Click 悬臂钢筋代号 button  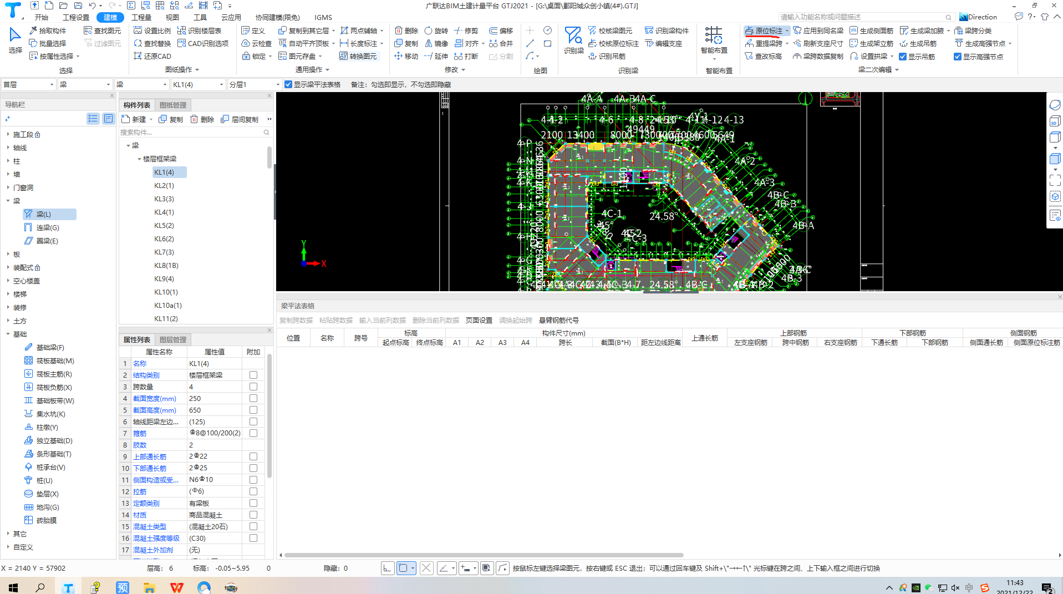click(x=558, y=320)
